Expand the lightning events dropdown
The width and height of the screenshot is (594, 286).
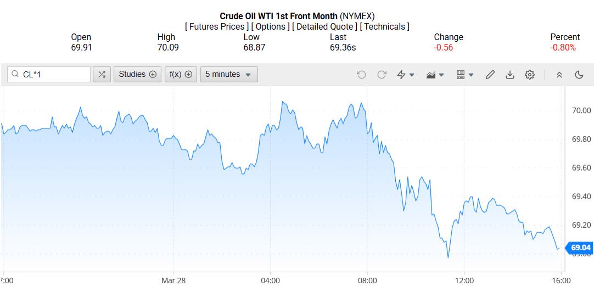click(x=406, y=75)
